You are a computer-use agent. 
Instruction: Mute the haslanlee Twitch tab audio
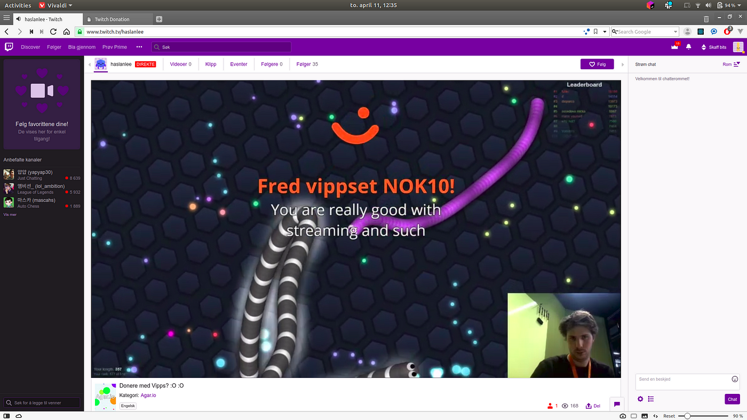[19, 19]
